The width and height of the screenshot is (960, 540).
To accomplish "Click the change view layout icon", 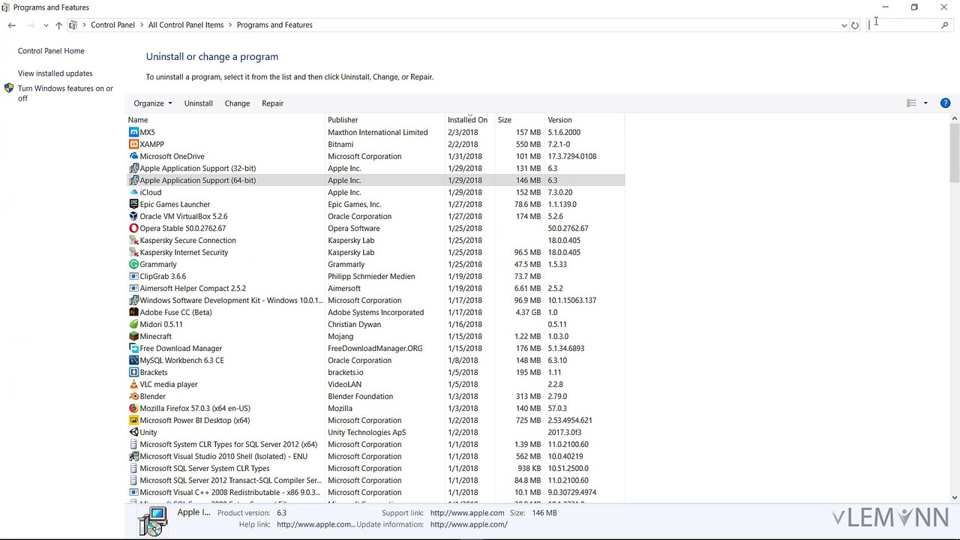I will coord(911,103).
